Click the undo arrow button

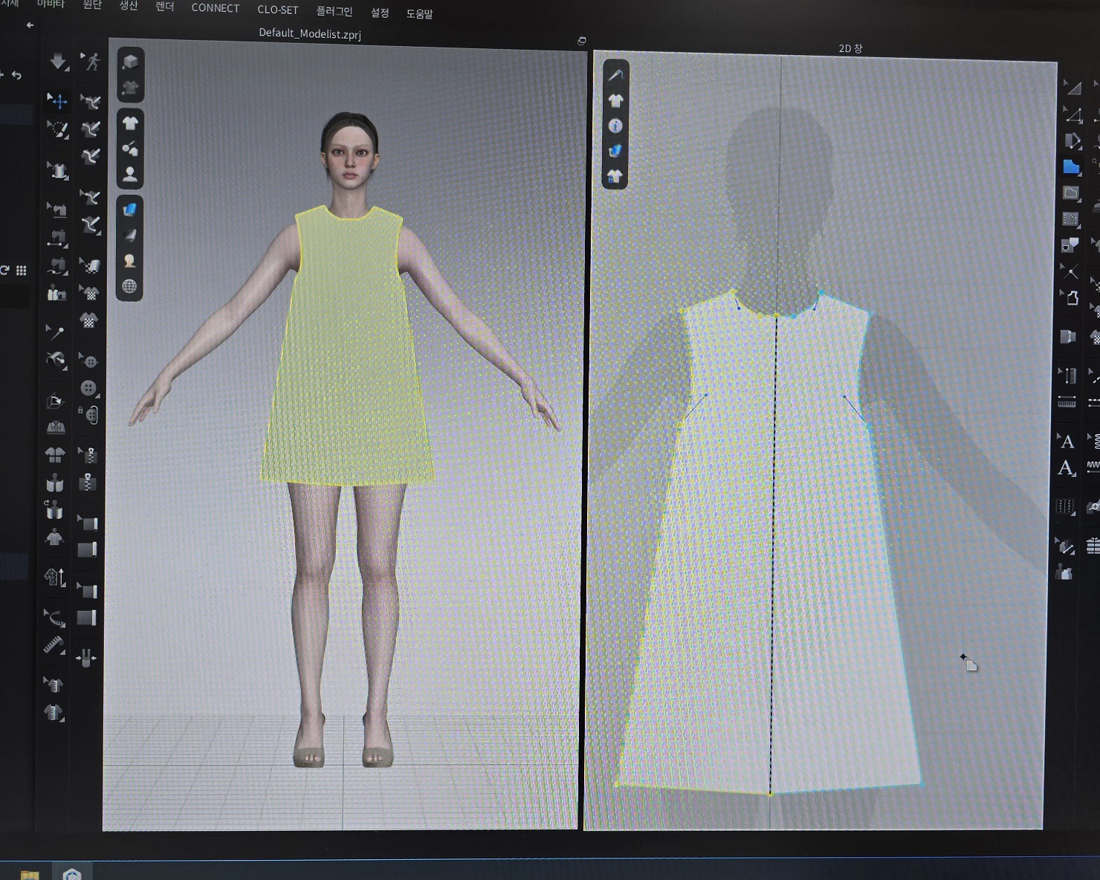point(16,75)
